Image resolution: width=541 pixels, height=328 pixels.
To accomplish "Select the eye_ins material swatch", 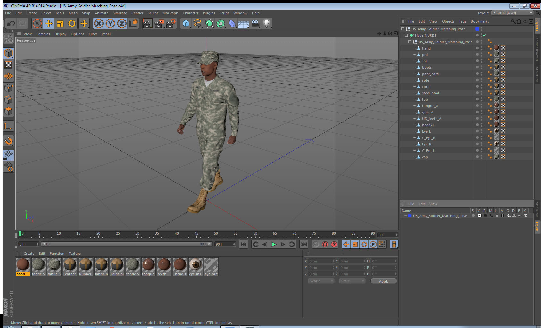I will 195,267.
